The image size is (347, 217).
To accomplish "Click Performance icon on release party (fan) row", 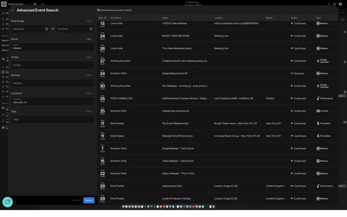I will (x=318, y=186).
